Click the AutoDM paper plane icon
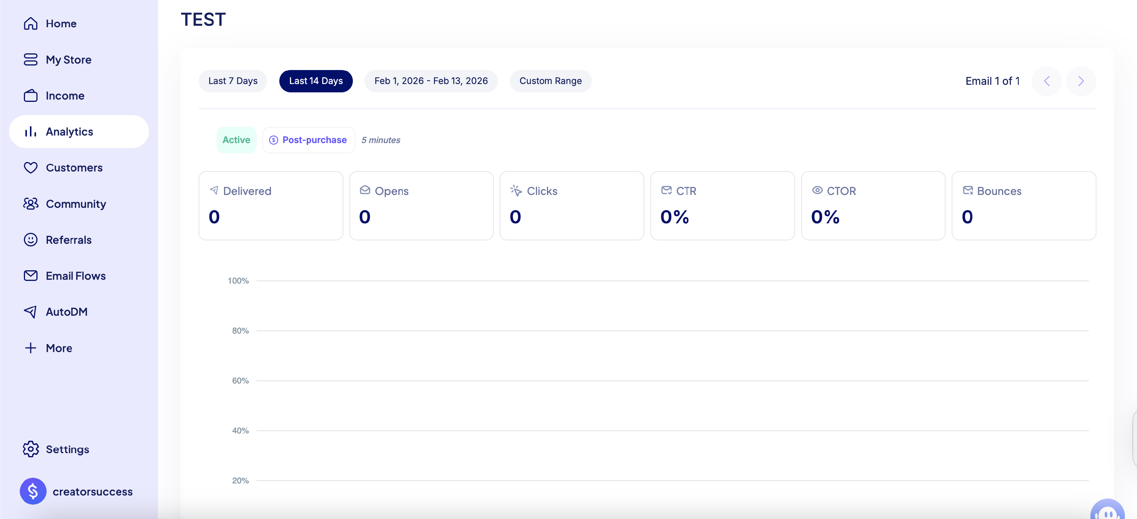The image size is (1137, 519). pyautogui.click(x=30, y=312)
